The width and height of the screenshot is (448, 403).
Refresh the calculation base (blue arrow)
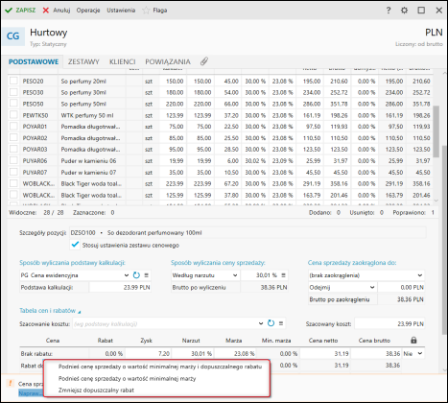tap(136, 275)
